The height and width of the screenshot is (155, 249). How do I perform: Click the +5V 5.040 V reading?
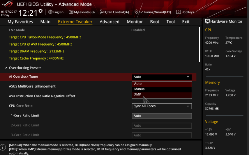(x=230, y=134)
